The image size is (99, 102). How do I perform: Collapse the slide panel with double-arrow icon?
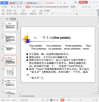pyautogui.click(x=2, y=19)
